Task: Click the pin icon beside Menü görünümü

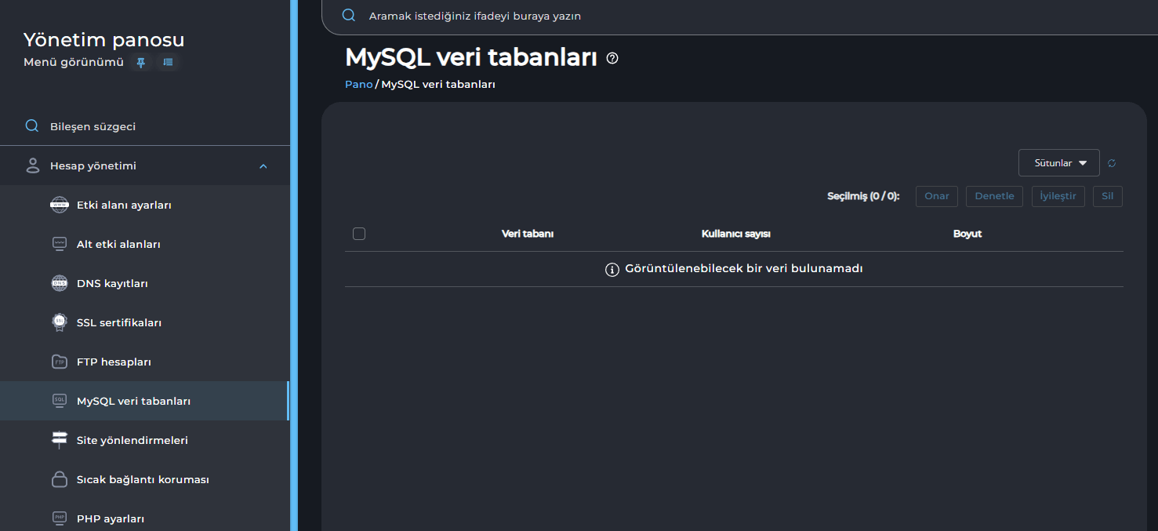Action: pyautogui.click(x=141, y=63)
